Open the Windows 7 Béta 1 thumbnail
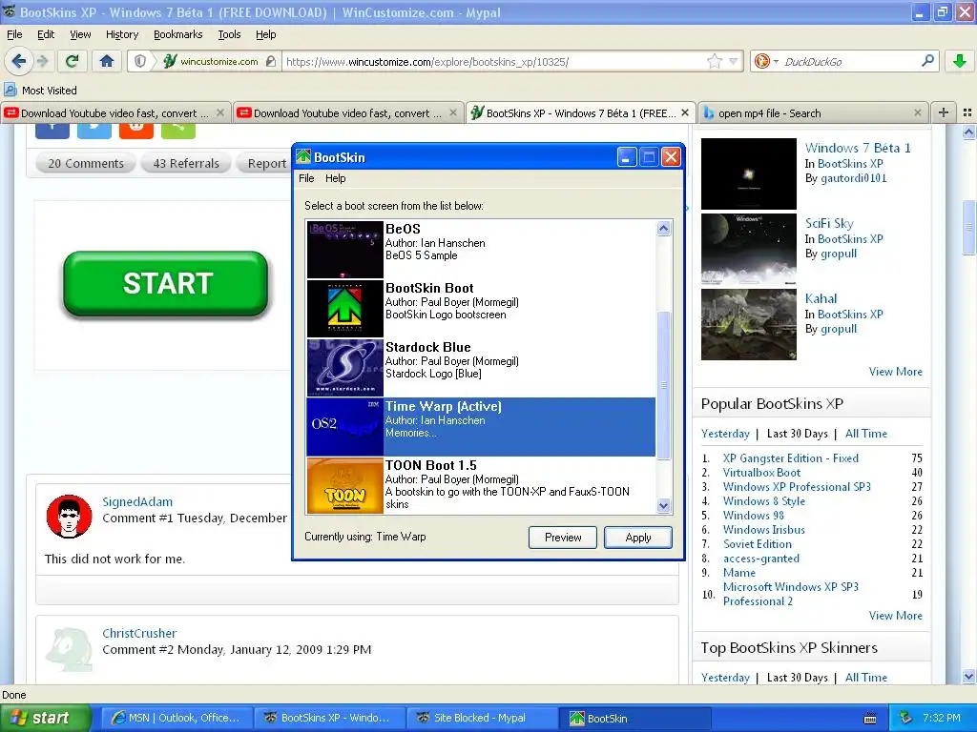This screenshot has height=732, width=977. [748, 173]
